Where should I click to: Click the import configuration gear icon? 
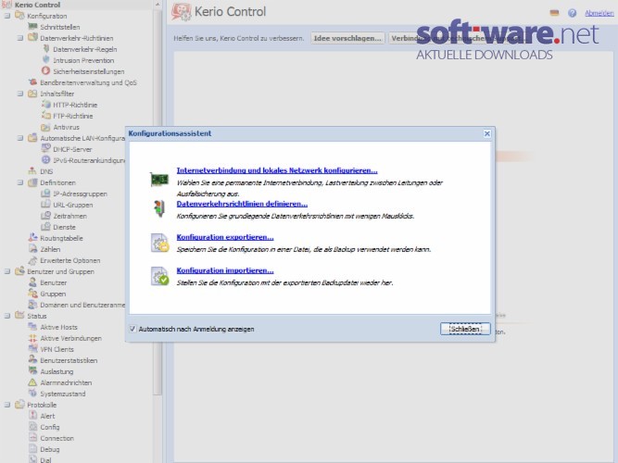pos(159,276)
